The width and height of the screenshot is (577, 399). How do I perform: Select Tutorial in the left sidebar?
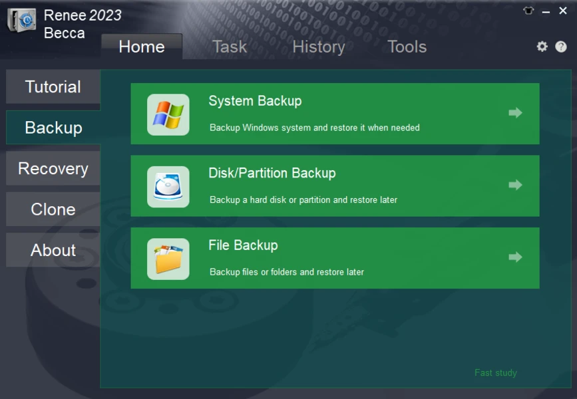click(53, 87)
